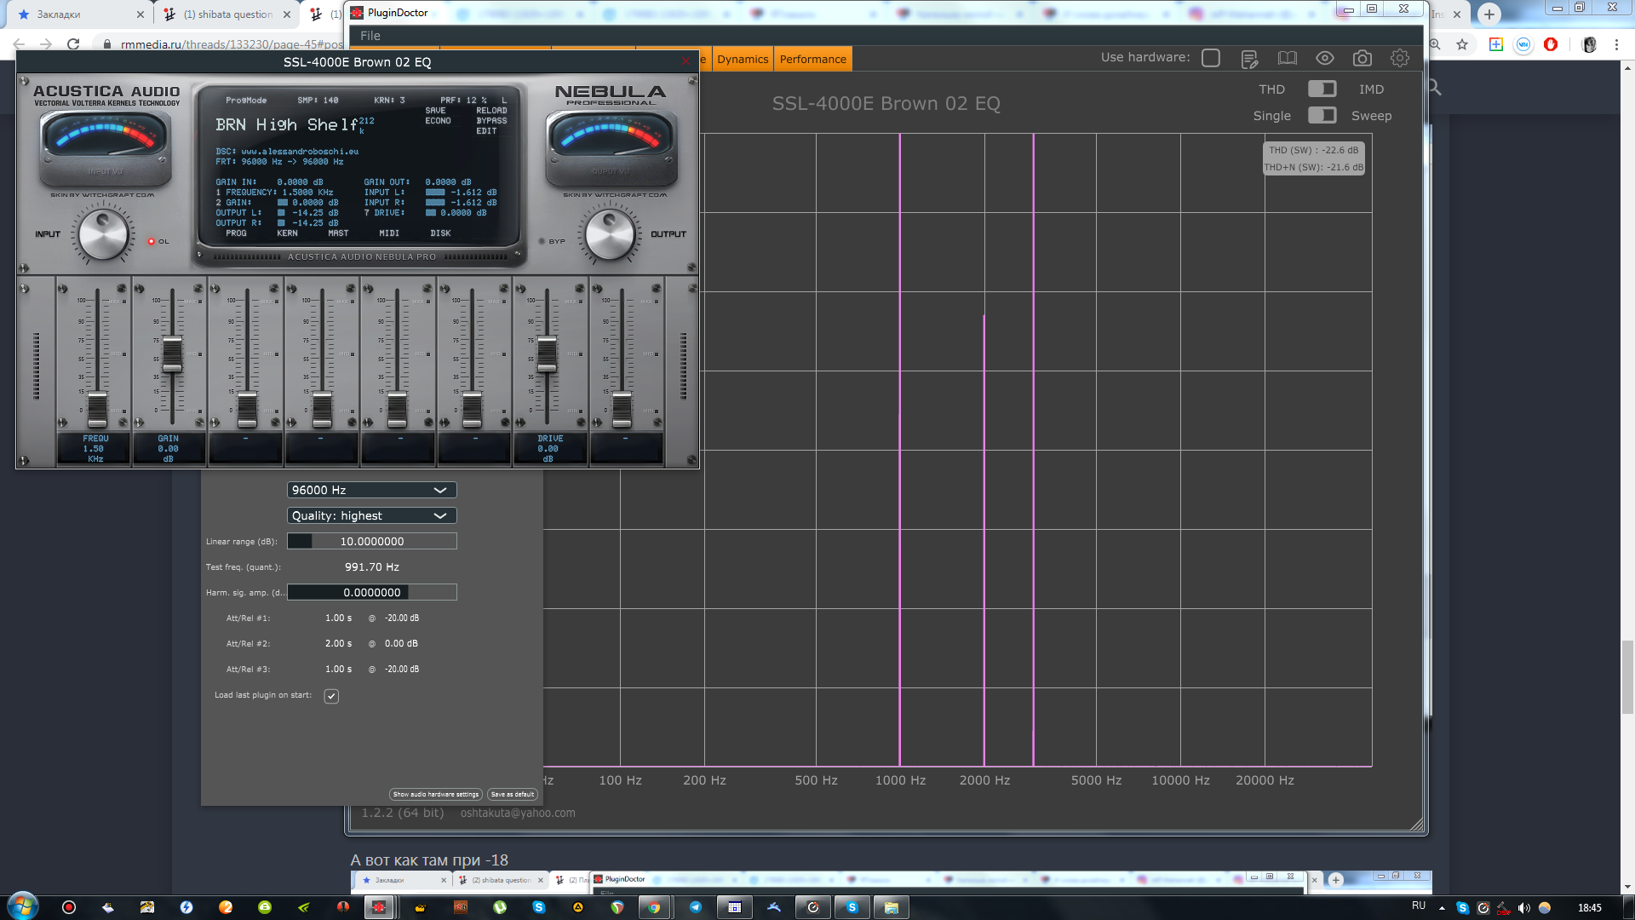Click the PluginDoctor icon in the taskbar

tap(379, 907)
